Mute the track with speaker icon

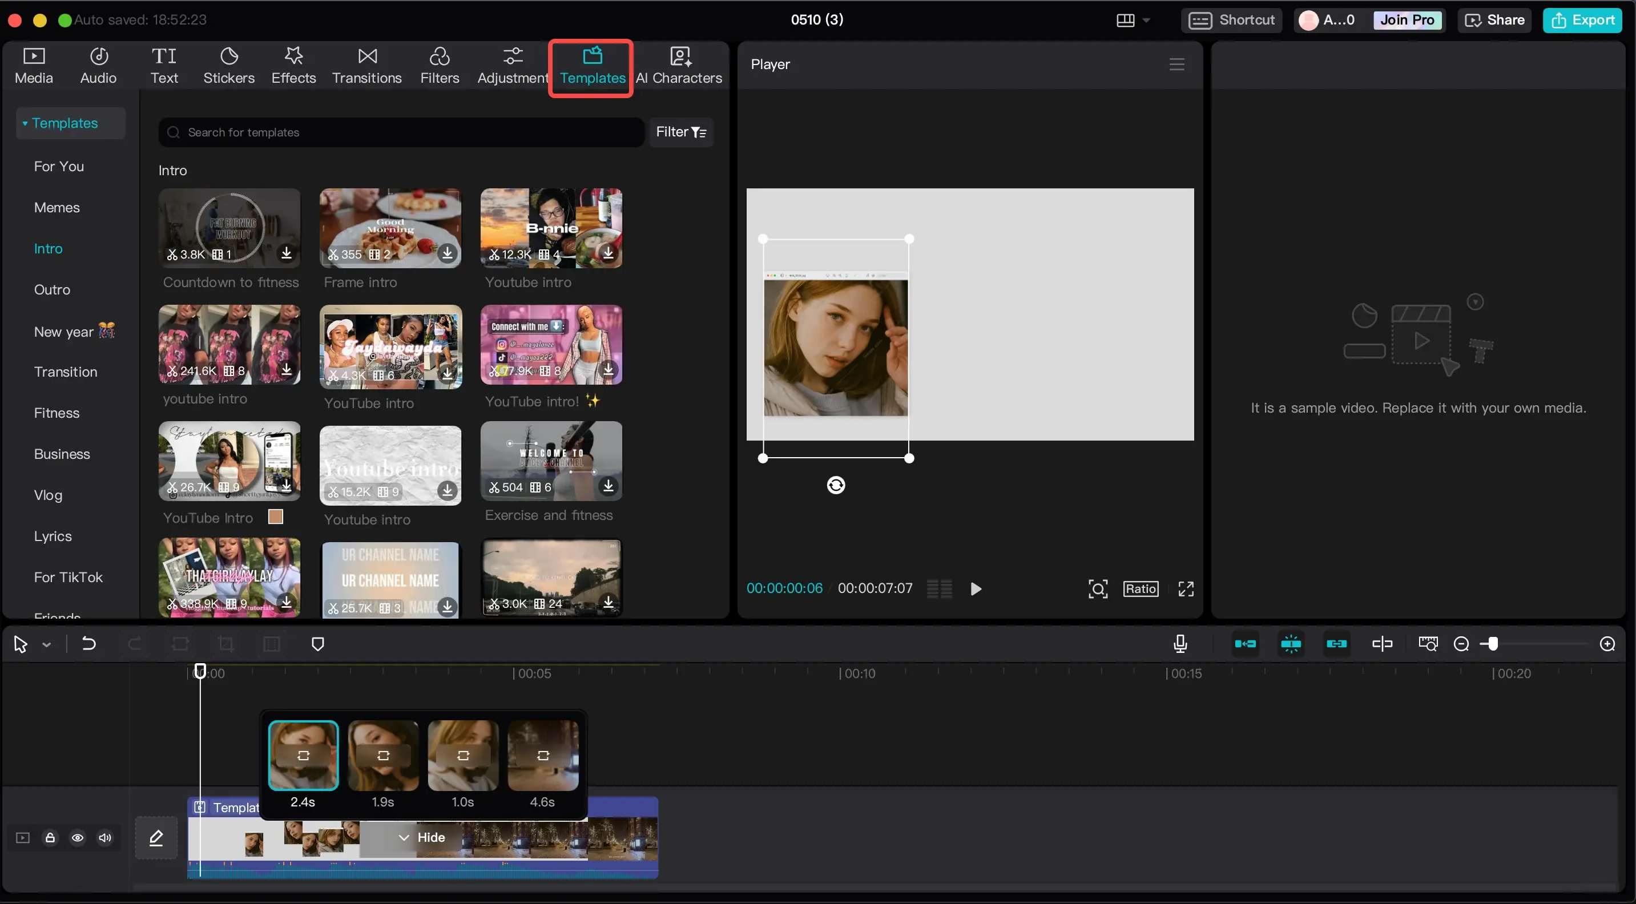[105, 837]
